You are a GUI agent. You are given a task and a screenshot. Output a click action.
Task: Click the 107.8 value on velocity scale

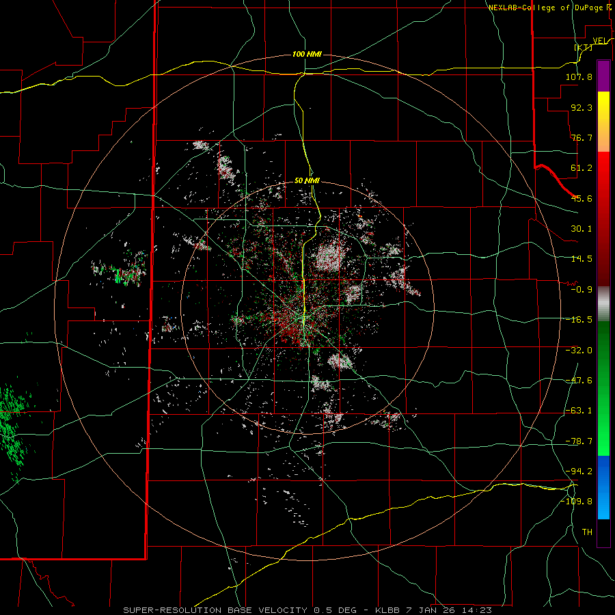coord(579,77)
